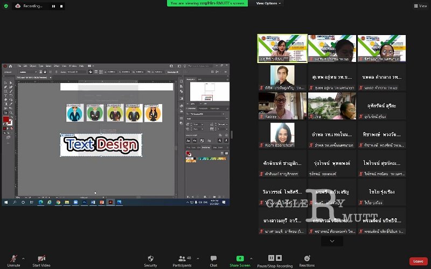Select the orange-circle woman avatar artboard
Screen dimensions: 431x269
click(153, 113)
